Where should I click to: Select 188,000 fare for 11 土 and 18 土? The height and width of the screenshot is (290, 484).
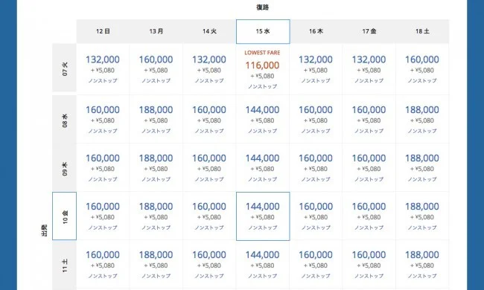[x=422, y=265]
